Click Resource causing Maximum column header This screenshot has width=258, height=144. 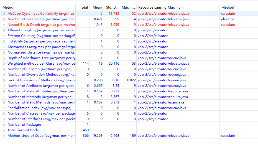tap(178, 7)
